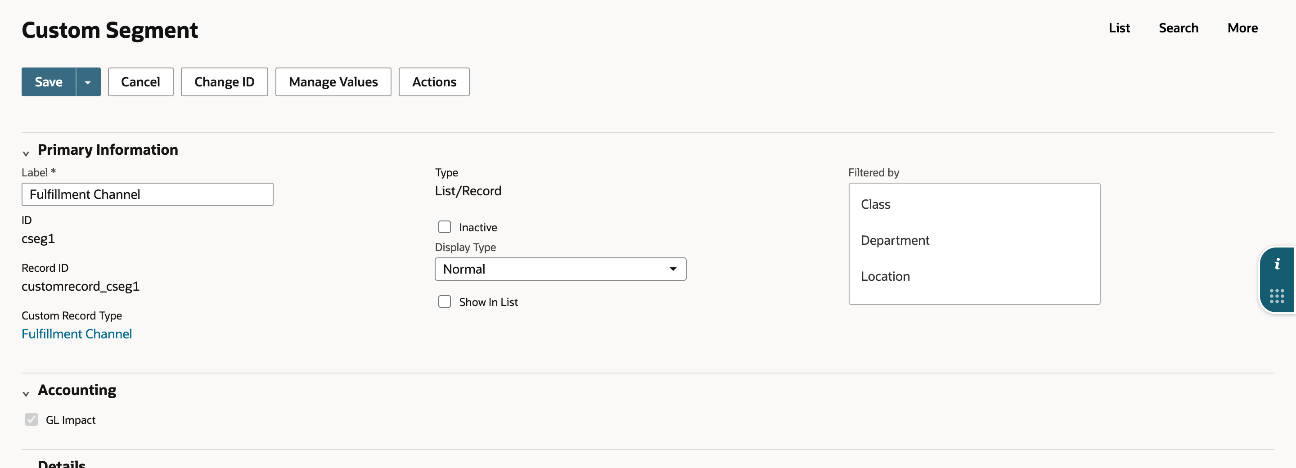Click the info icon on side panel
Image resolution: width=1296 pixels, height=468 pixels.
1277,264
